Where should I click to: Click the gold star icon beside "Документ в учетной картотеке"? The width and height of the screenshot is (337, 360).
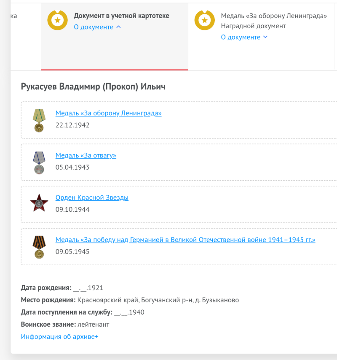(x=57, y=20)
